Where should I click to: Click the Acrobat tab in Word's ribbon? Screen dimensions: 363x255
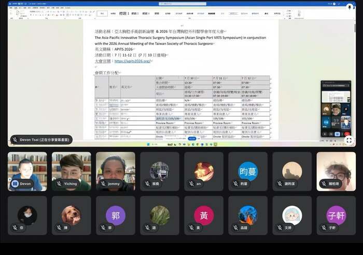(67, 8)
